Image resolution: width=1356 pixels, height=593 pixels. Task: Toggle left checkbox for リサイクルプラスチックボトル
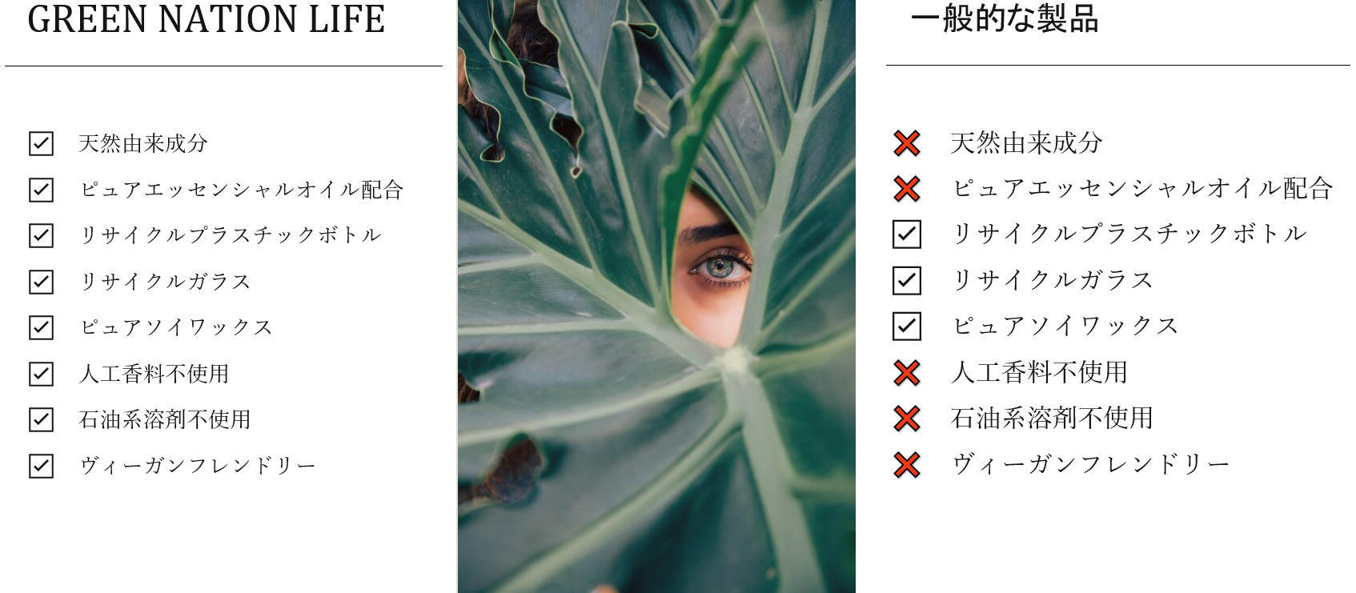coord(42,235)
